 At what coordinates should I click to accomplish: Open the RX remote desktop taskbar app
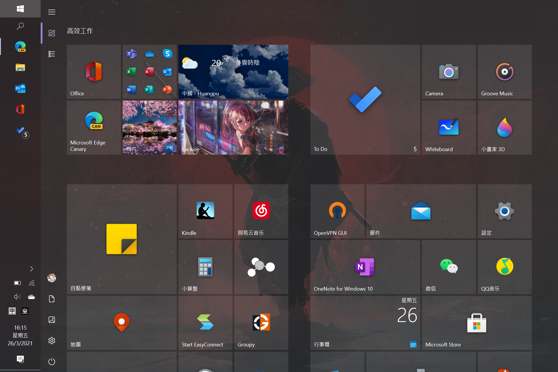pos(20,88)
